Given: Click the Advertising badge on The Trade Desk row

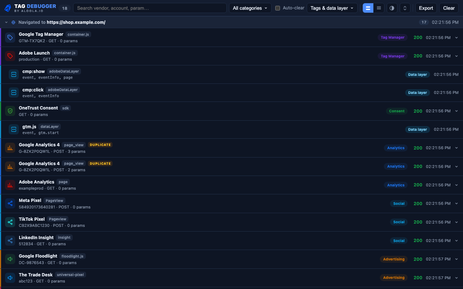Looking at the screenshot, I should point(394,278).
